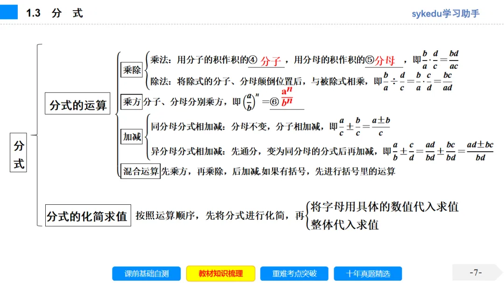
Task: Open the 分式的运算 branch box
Action: coord(77,104)
